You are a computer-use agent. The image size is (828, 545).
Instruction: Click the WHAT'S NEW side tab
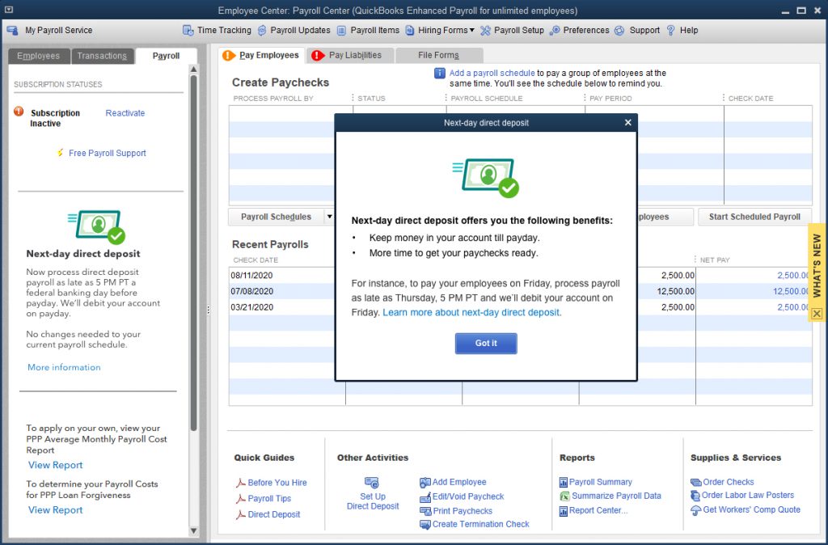[817, 266]
